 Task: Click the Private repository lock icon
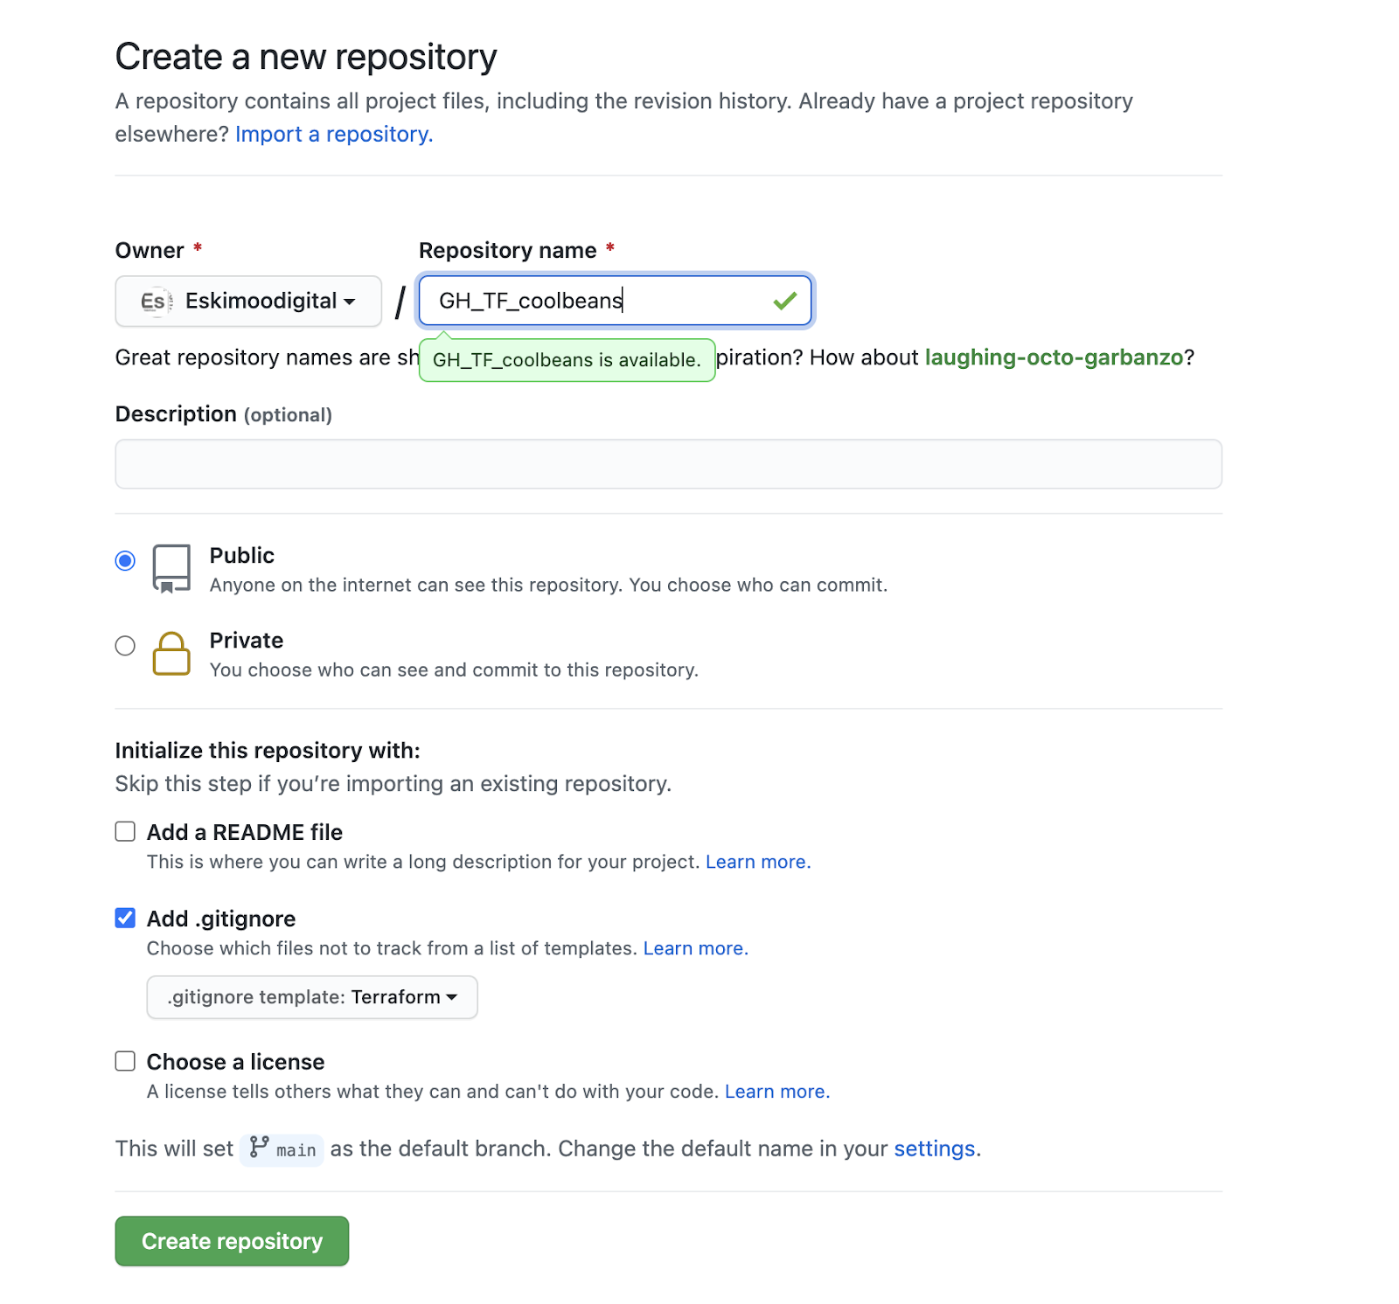171,654
